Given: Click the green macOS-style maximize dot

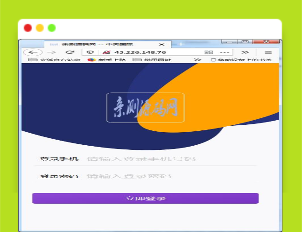Looking at the screenshot, I should [52, 28].
